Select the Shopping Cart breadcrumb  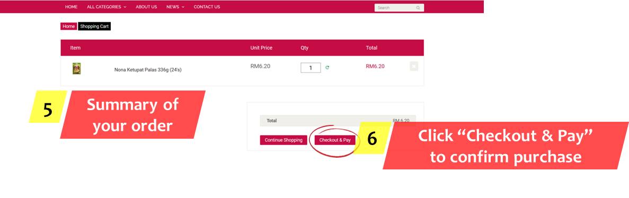(94, 26)
